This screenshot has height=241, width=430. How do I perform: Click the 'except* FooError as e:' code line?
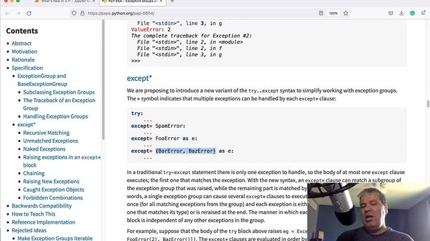[x=164, y=139]
